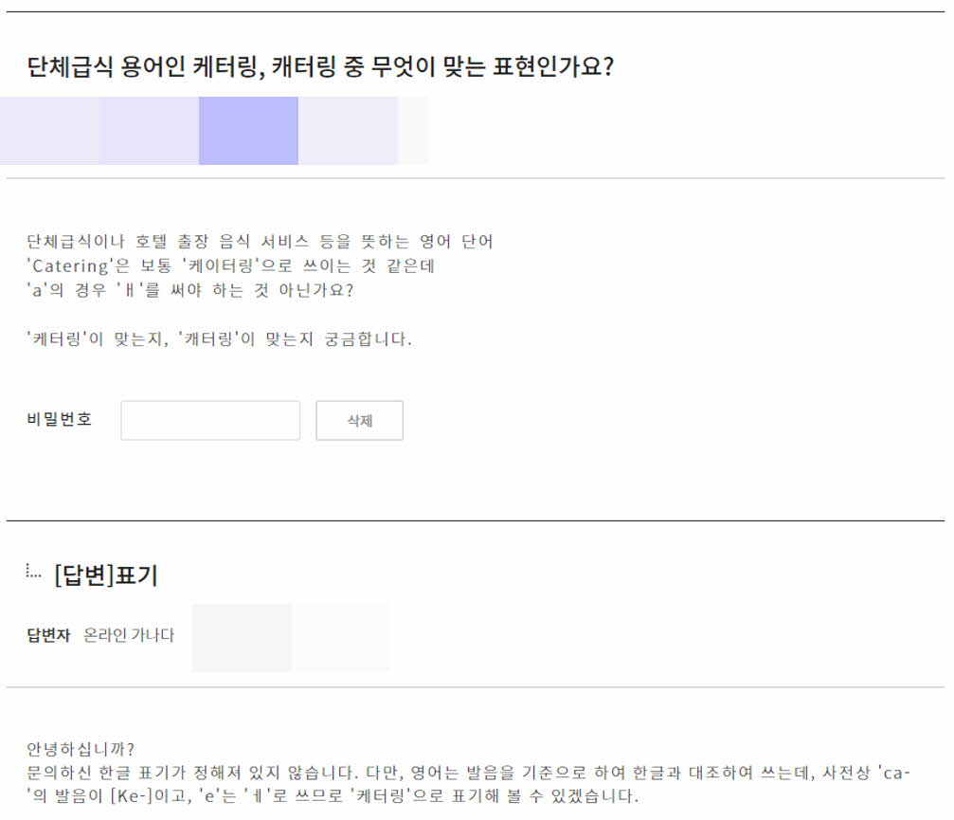Click the 안녕하십니까? greeting text
The width and height of the screenshot is (954, 820).
click(x=81, y=749)
